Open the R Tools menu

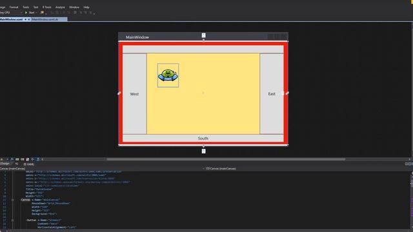[47, 7]
